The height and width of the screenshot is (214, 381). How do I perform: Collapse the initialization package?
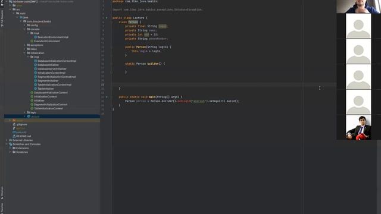[24, 53]
